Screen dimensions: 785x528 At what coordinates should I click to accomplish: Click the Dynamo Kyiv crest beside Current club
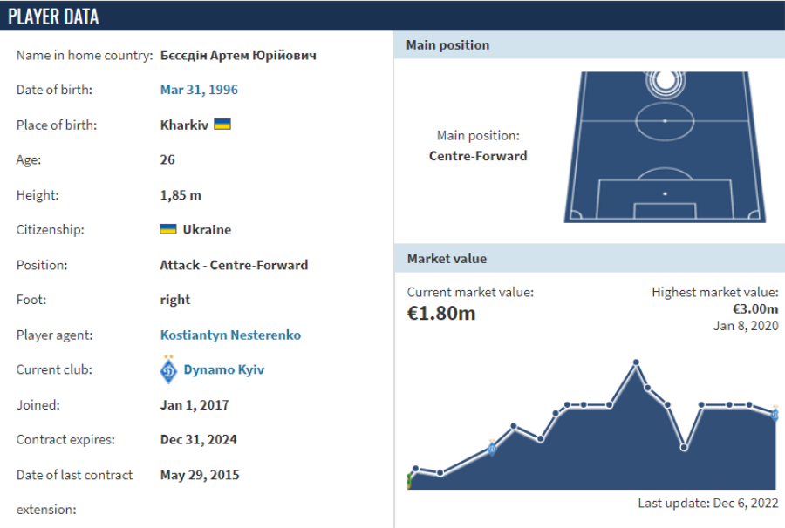coord(169,369)
